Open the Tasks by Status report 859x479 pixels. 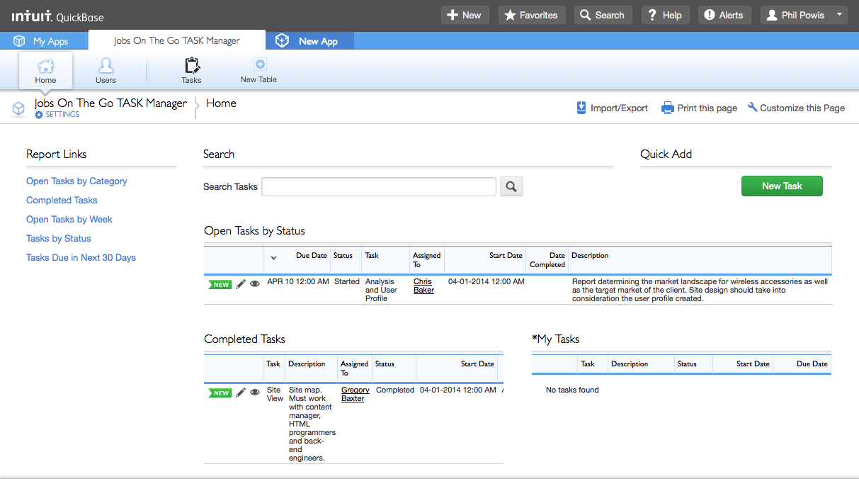pyautogui.click(x=59, y=238)
